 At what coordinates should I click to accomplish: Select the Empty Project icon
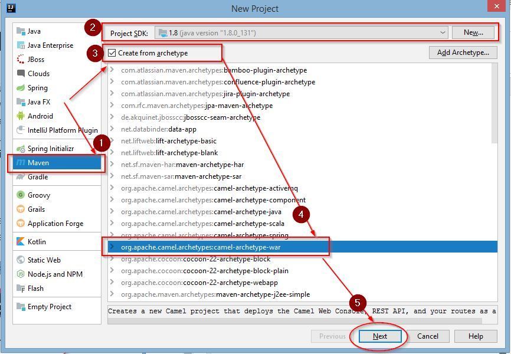coord(21,306)
